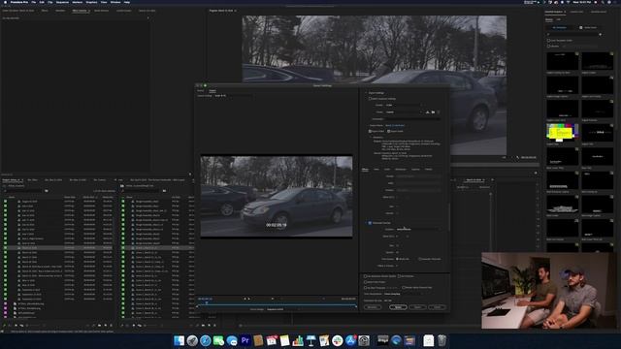Enable Render Alpha Channel Only checkbox

click(404, 288)
